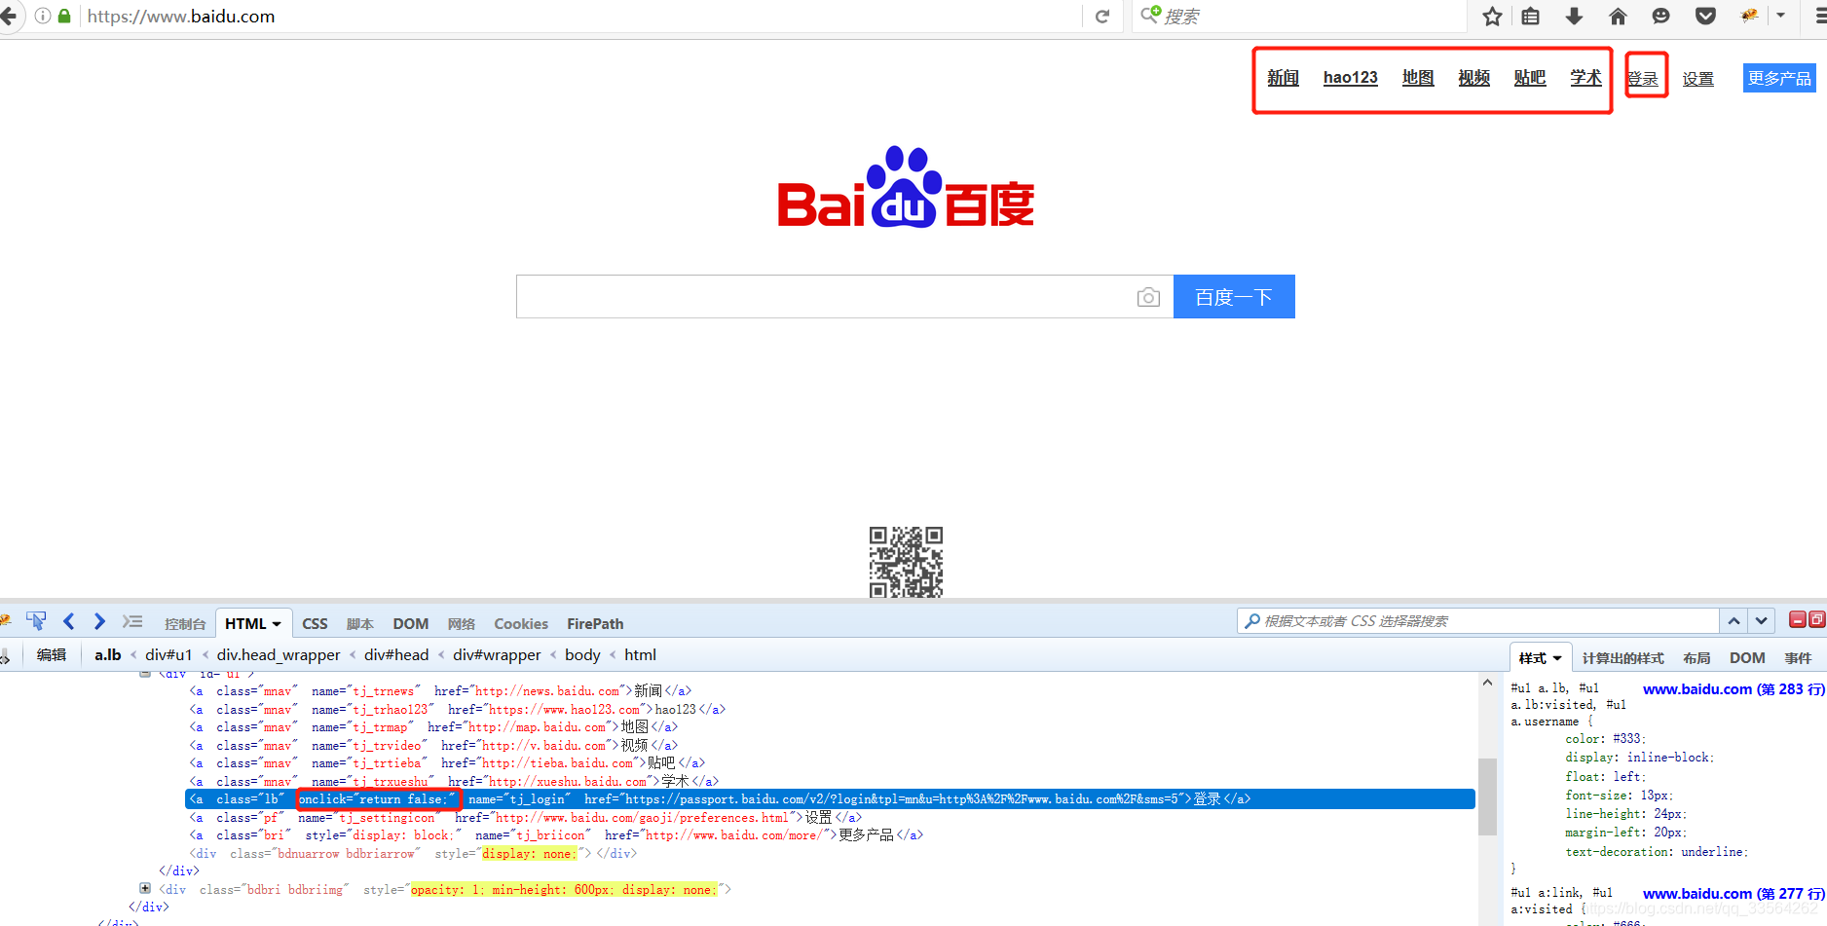Screen dimensions: 1827x926
Task: Click the green padlock security icon
Action: pos(64,16)
